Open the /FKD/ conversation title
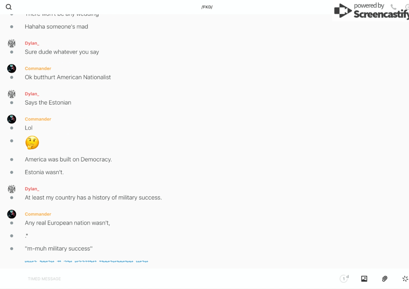 (x=207, y=7)
